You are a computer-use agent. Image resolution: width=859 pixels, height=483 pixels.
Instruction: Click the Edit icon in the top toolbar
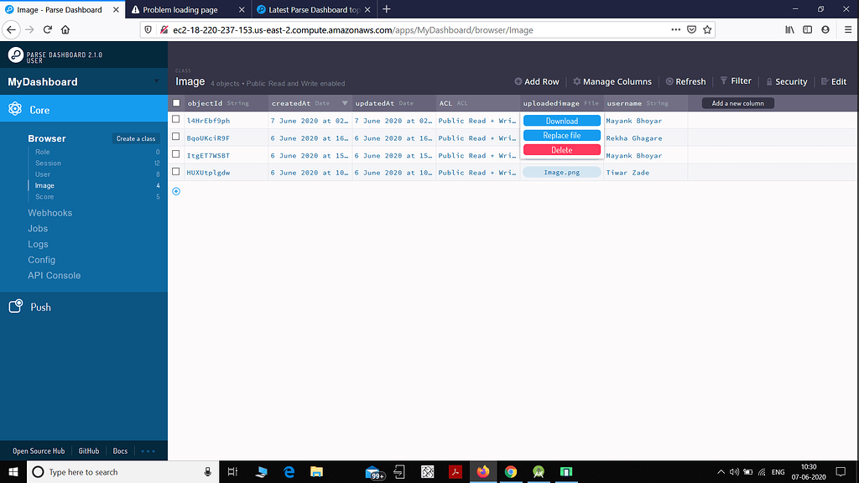pos(835,81)
